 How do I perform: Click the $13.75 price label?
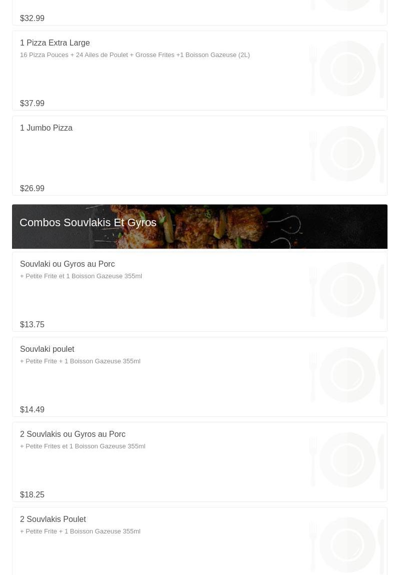pos(33,325)
